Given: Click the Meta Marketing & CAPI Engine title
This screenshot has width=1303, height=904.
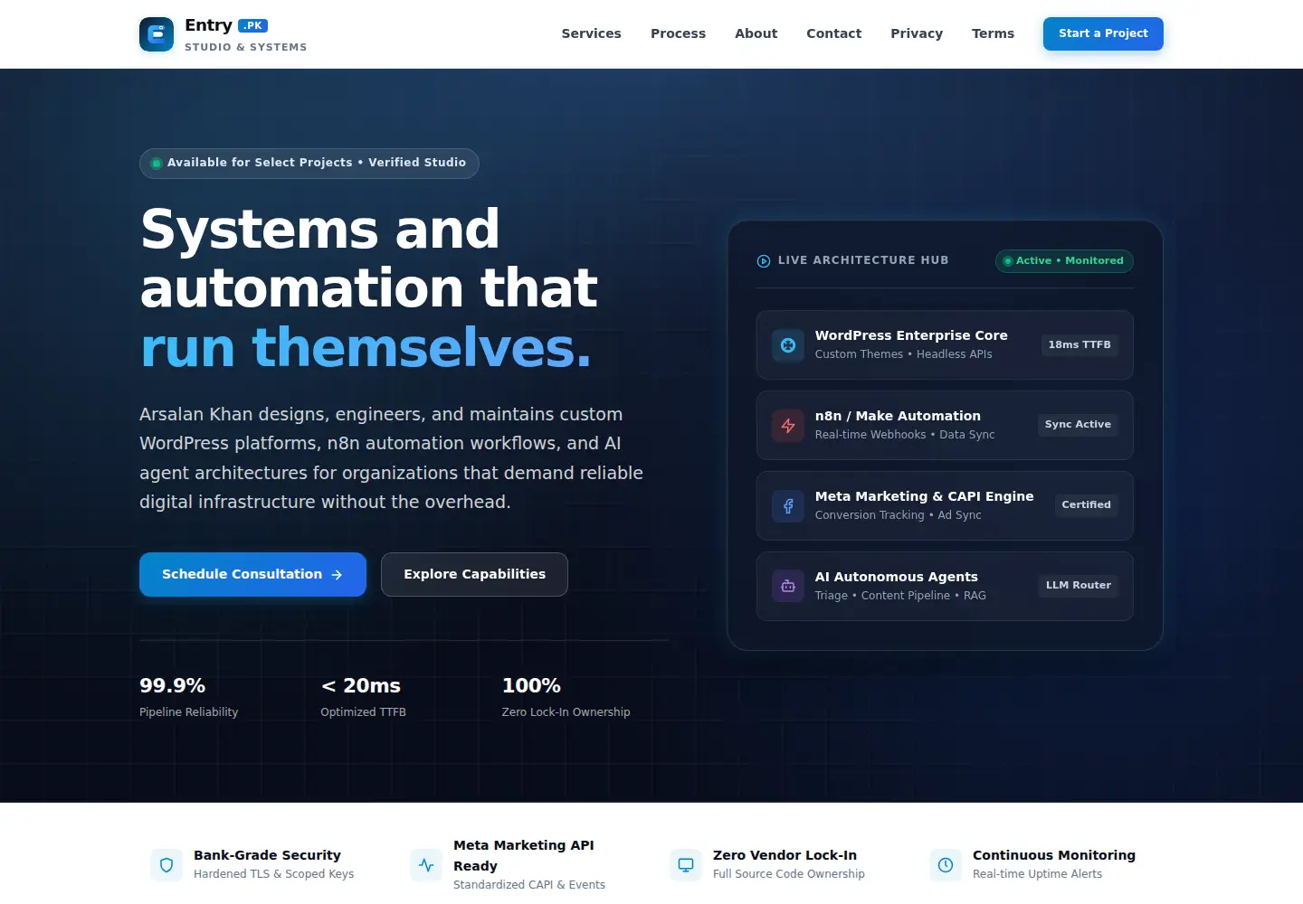Looking at the screenshot, I should click(x=924, y=496).
